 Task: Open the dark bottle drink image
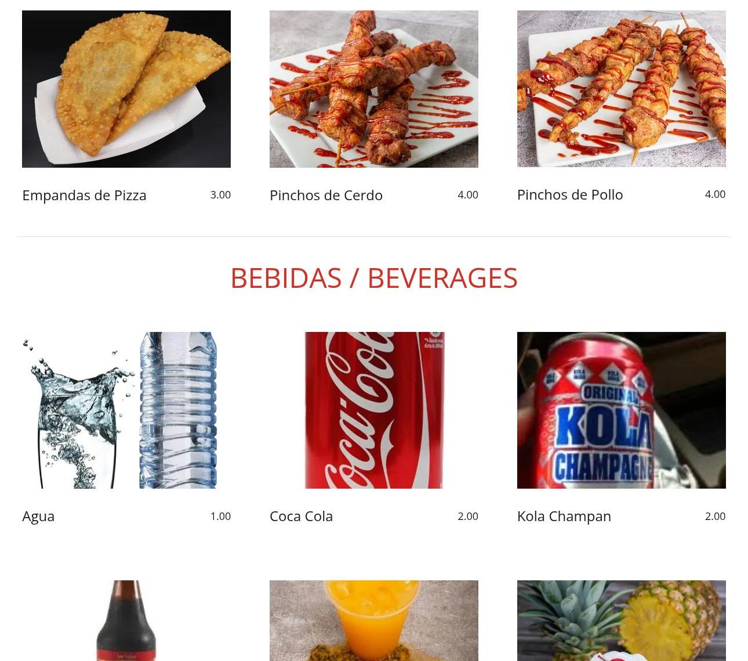coord(126,620)
